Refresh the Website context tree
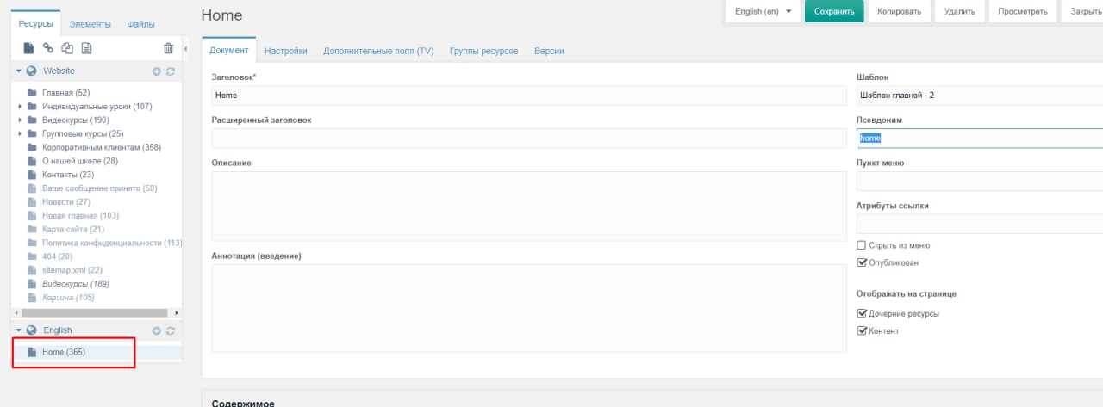1103x407 pixels. click(x=171, y=71)
